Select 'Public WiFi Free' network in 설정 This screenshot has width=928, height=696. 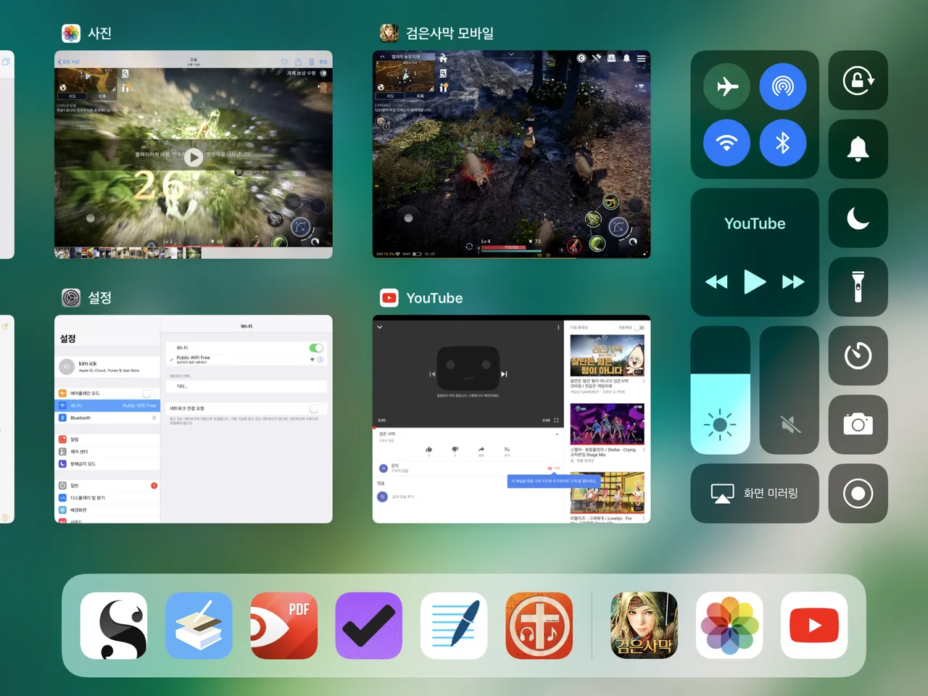pos(246,359)
